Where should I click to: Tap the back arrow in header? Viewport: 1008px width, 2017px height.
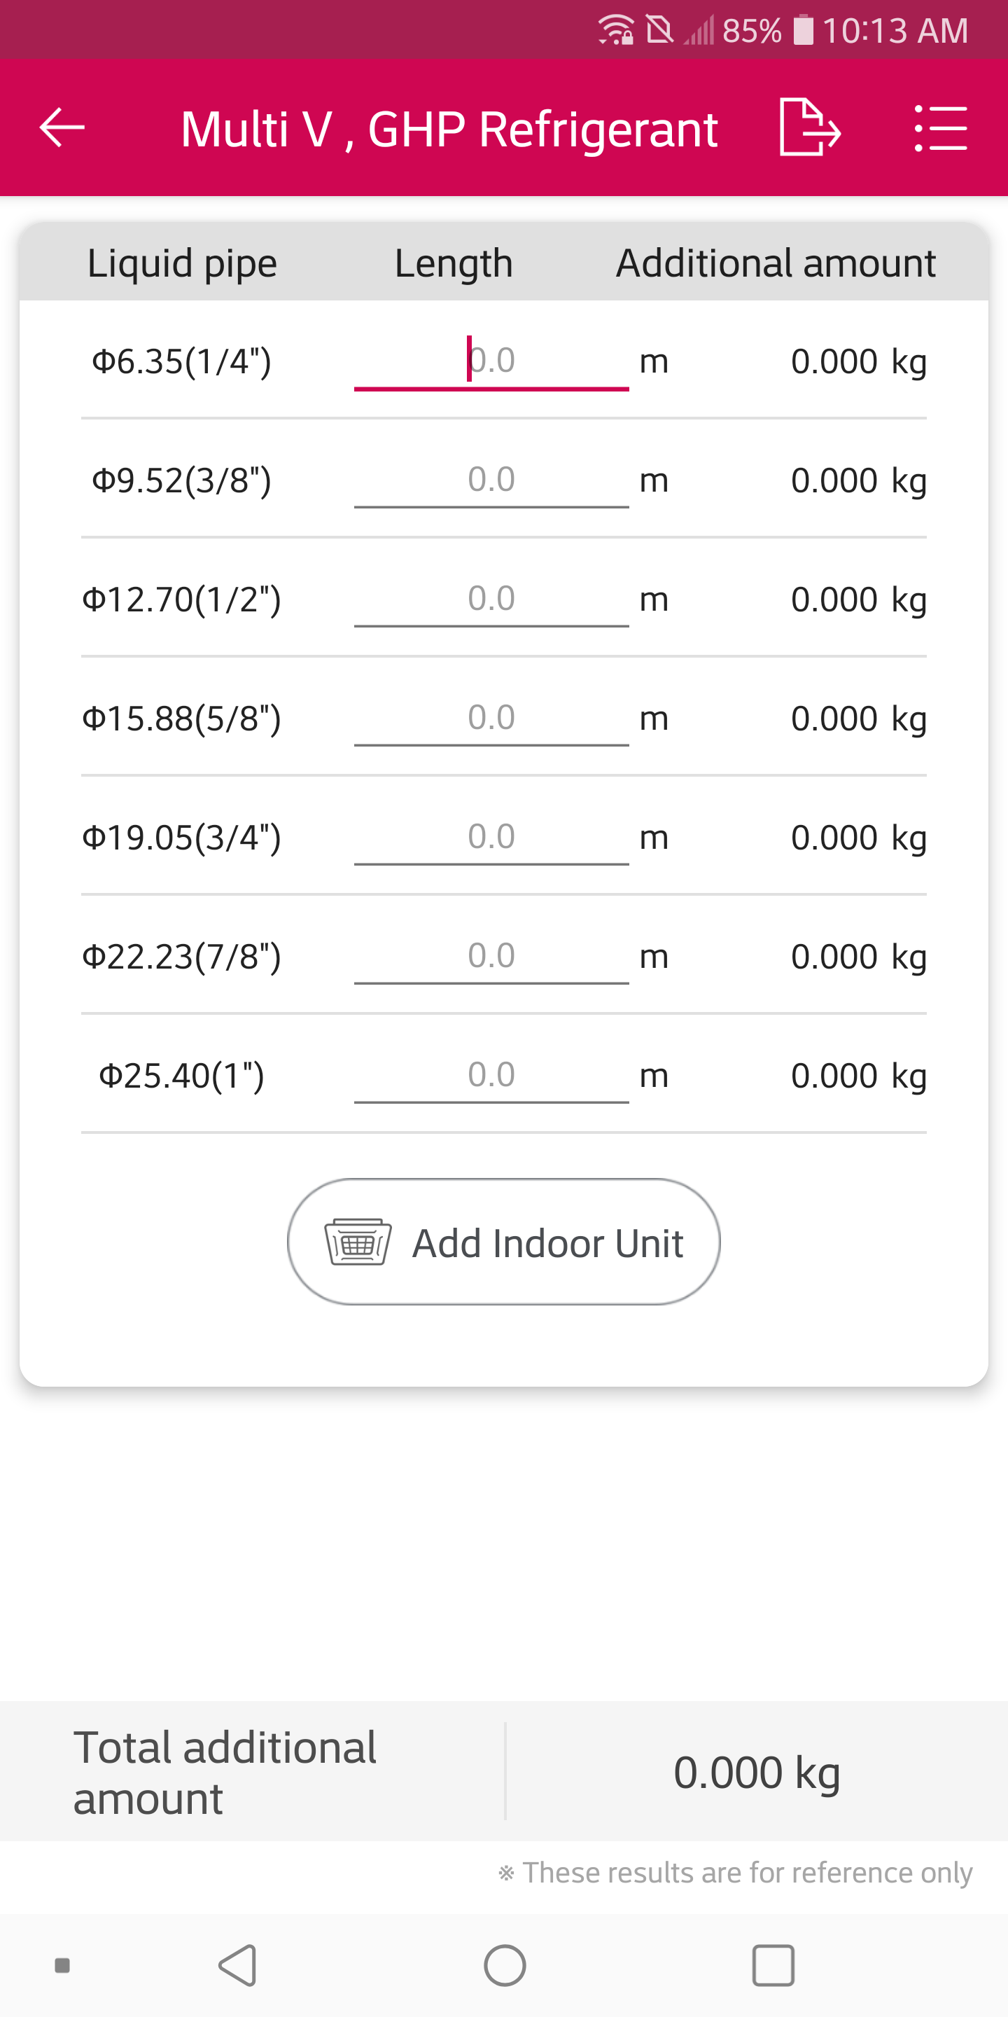(62, 127)
